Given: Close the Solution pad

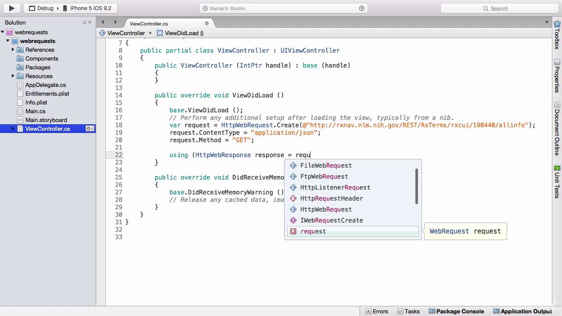Looking at the screenshot, I should point(90,22).
